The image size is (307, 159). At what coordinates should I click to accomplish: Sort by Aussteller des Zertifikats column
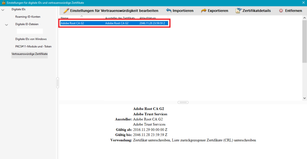coord(121,18)
